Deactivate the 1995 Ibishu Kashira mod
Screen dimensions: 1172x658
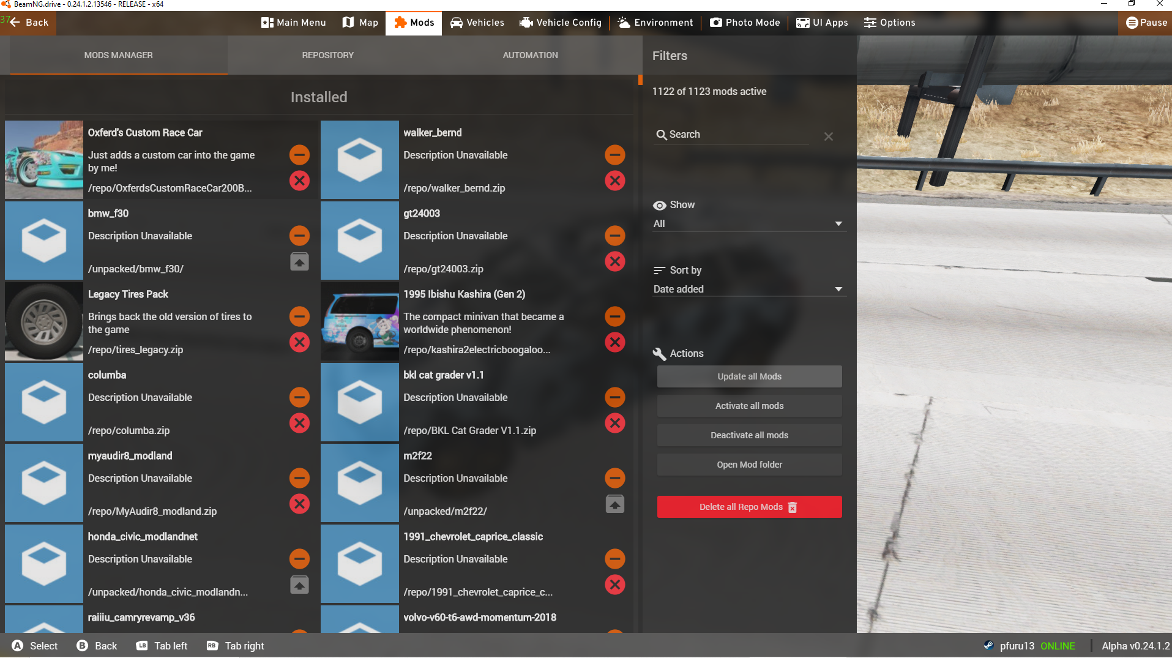pos(615,316)
